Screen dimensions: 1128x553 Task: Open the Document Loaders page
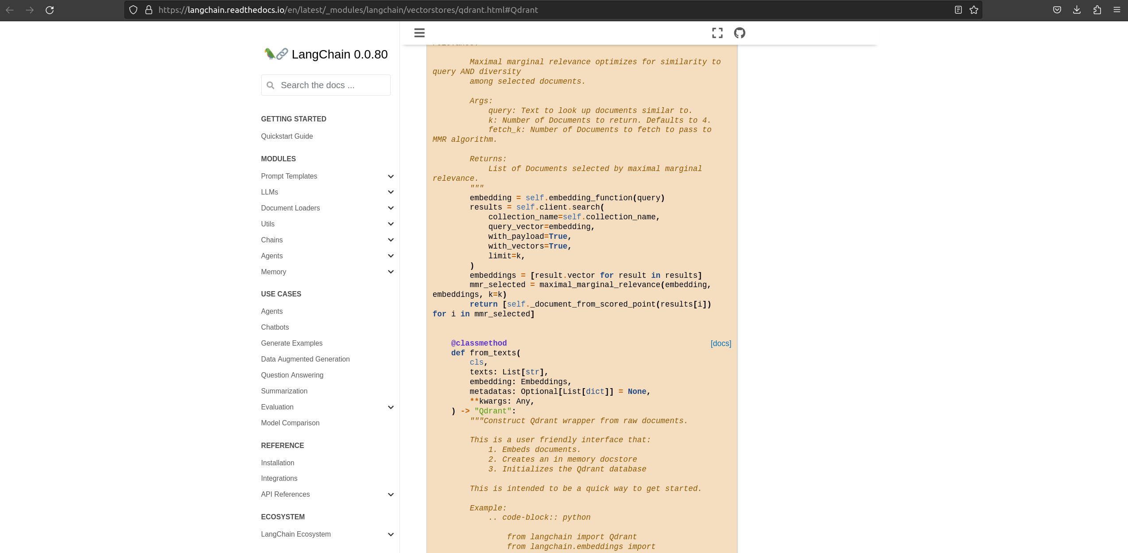291,208
